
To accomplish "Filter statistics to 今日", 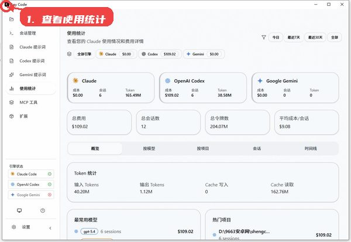I will [276, 38].
